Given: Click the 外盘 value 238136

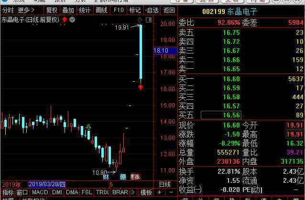Looking at the screenshot, I should [x=229, y=161].
